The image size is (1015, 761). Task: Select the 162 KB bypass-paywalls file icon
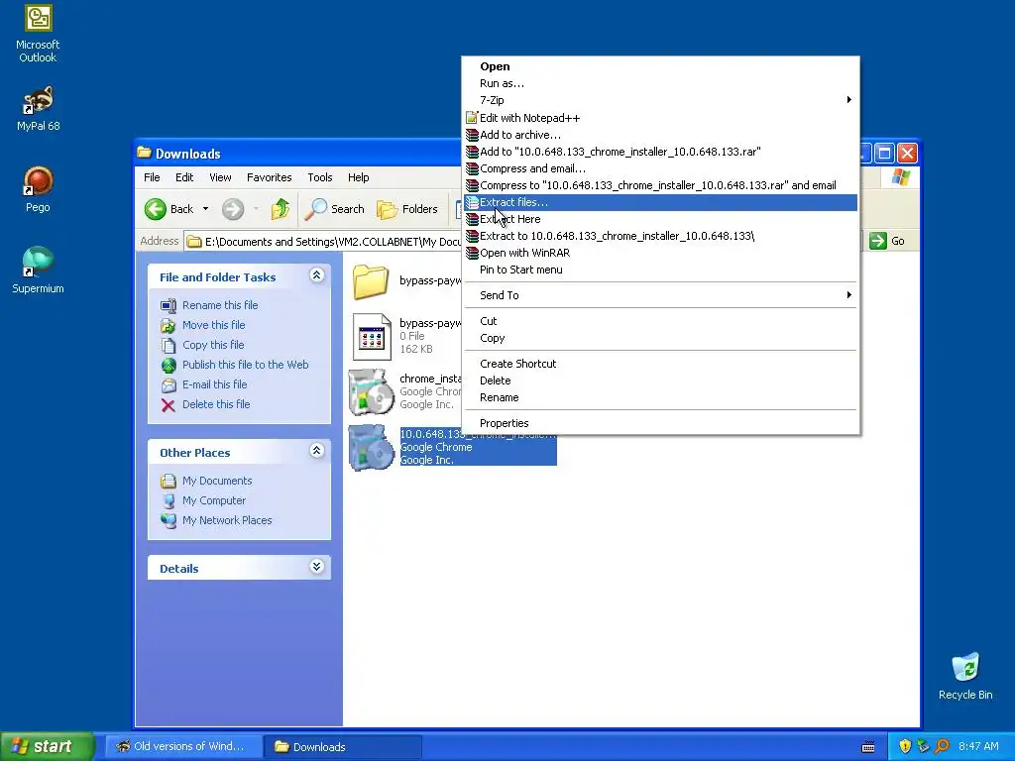pos(372,337)
